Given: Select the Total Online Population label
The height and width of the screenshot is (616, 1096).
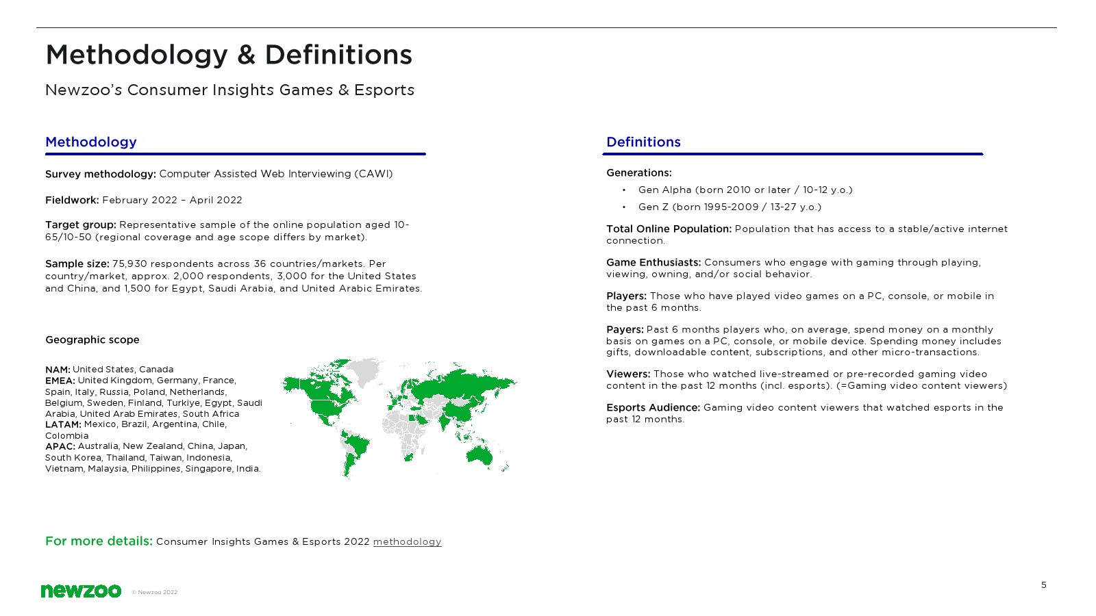Looking at the screenshot, I should (669, 229).
